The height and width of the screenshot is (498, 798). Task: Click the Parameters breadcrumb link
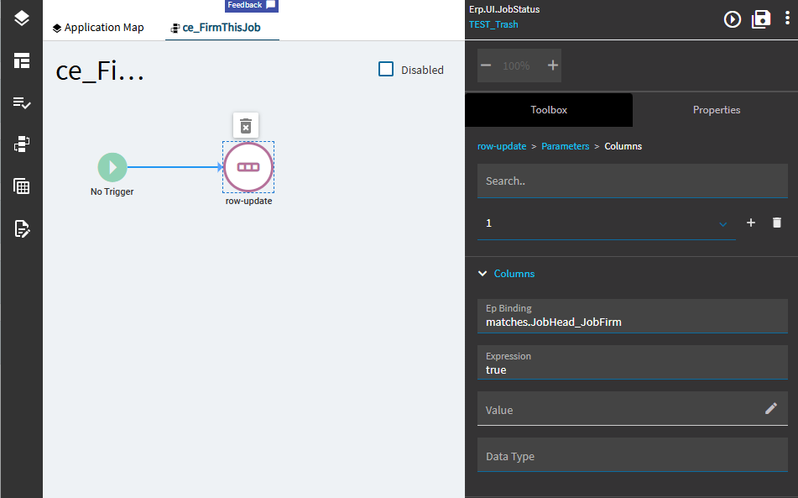click(565, 146)
